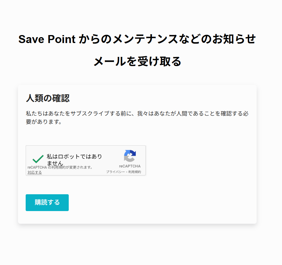
Task: Click the 私はロボットではありません label
Action: pos(74,159)
